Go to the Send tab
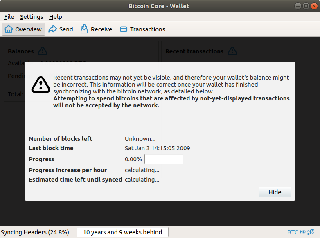 point(61,29)
